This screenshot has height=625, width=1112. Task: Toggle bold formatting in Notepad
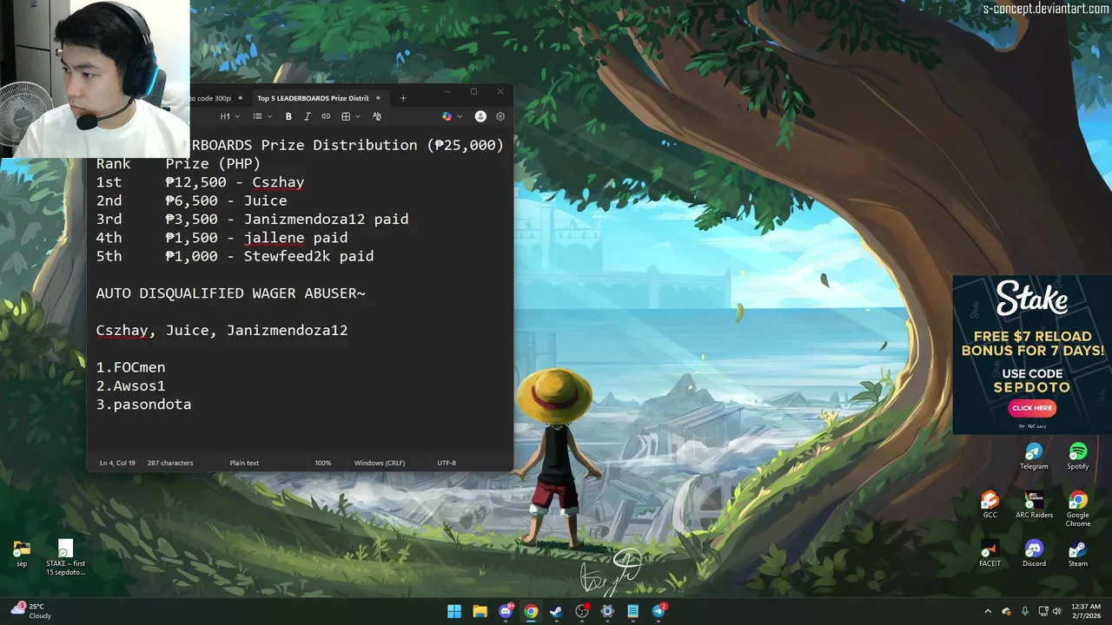(288, 116)
